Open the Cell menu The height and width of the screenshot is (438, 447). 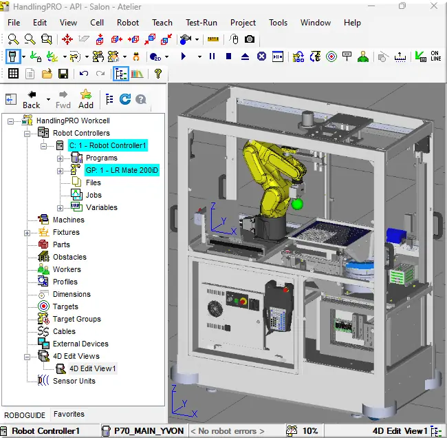pyautogui.click(x=97, y=23)
